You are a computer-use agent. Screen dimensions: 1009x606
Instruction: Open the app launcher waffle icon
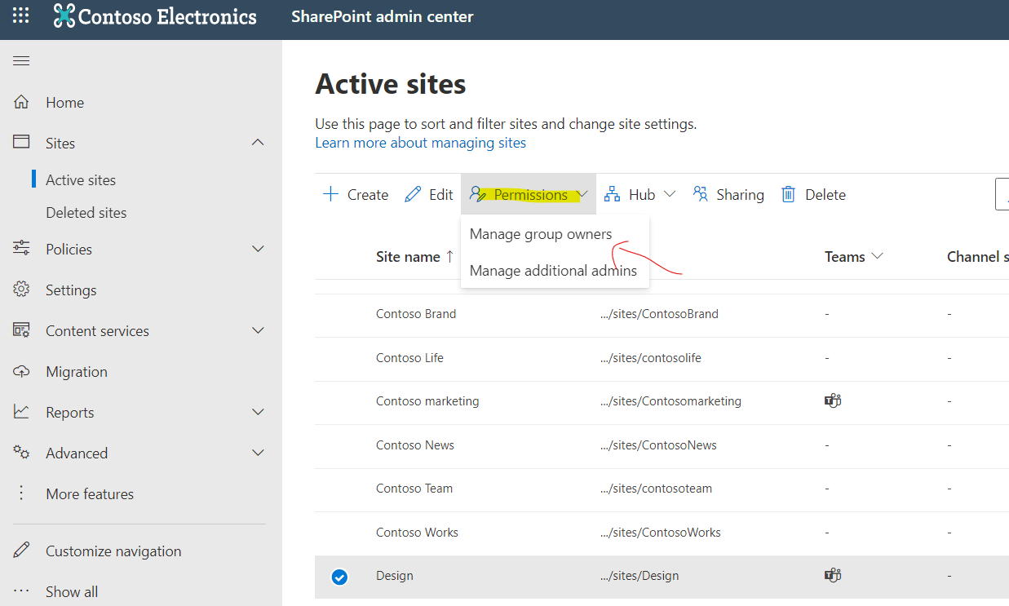coord(21,15)
